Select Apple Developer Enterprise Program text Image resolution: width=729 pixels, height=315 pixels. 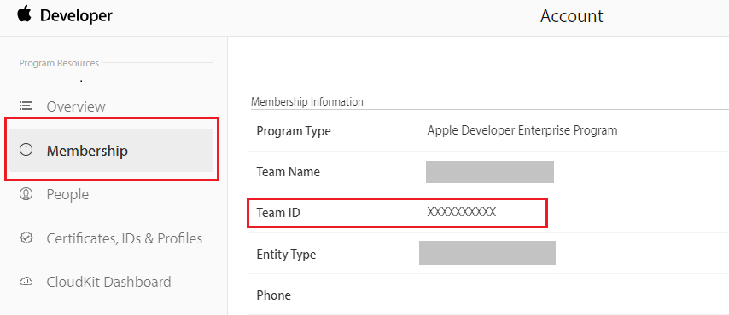pyautogui.click(x=522, y=130)
